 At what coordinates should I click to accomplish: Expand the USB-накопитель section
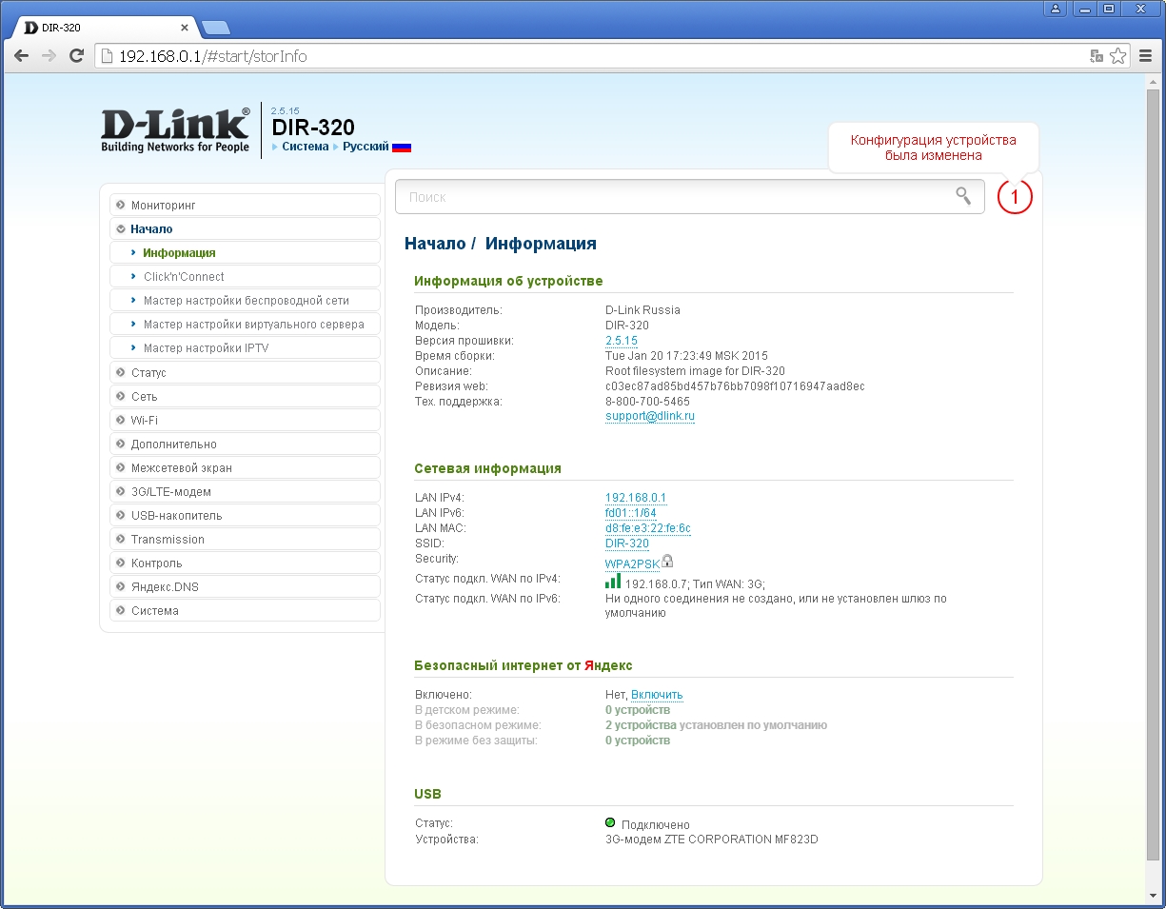coord(245,515)
